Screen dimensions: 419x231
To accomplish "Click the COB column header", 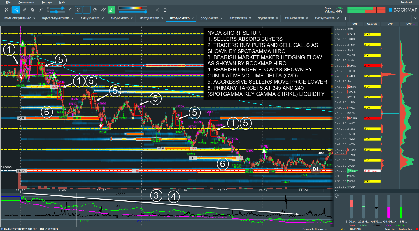I will pyautogui.click(x=355, y=24).
